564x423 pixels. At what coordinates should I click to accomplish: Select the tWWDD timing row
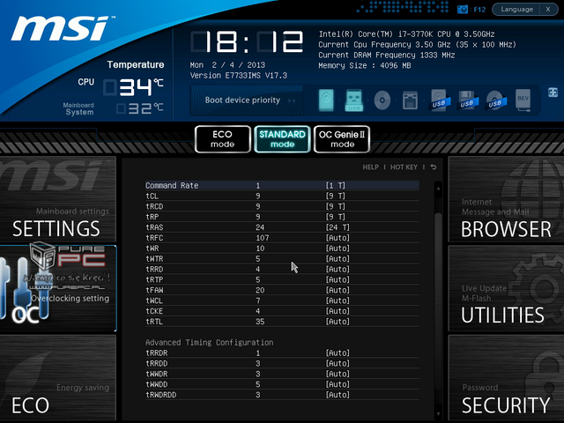click(x=282, y=384)
